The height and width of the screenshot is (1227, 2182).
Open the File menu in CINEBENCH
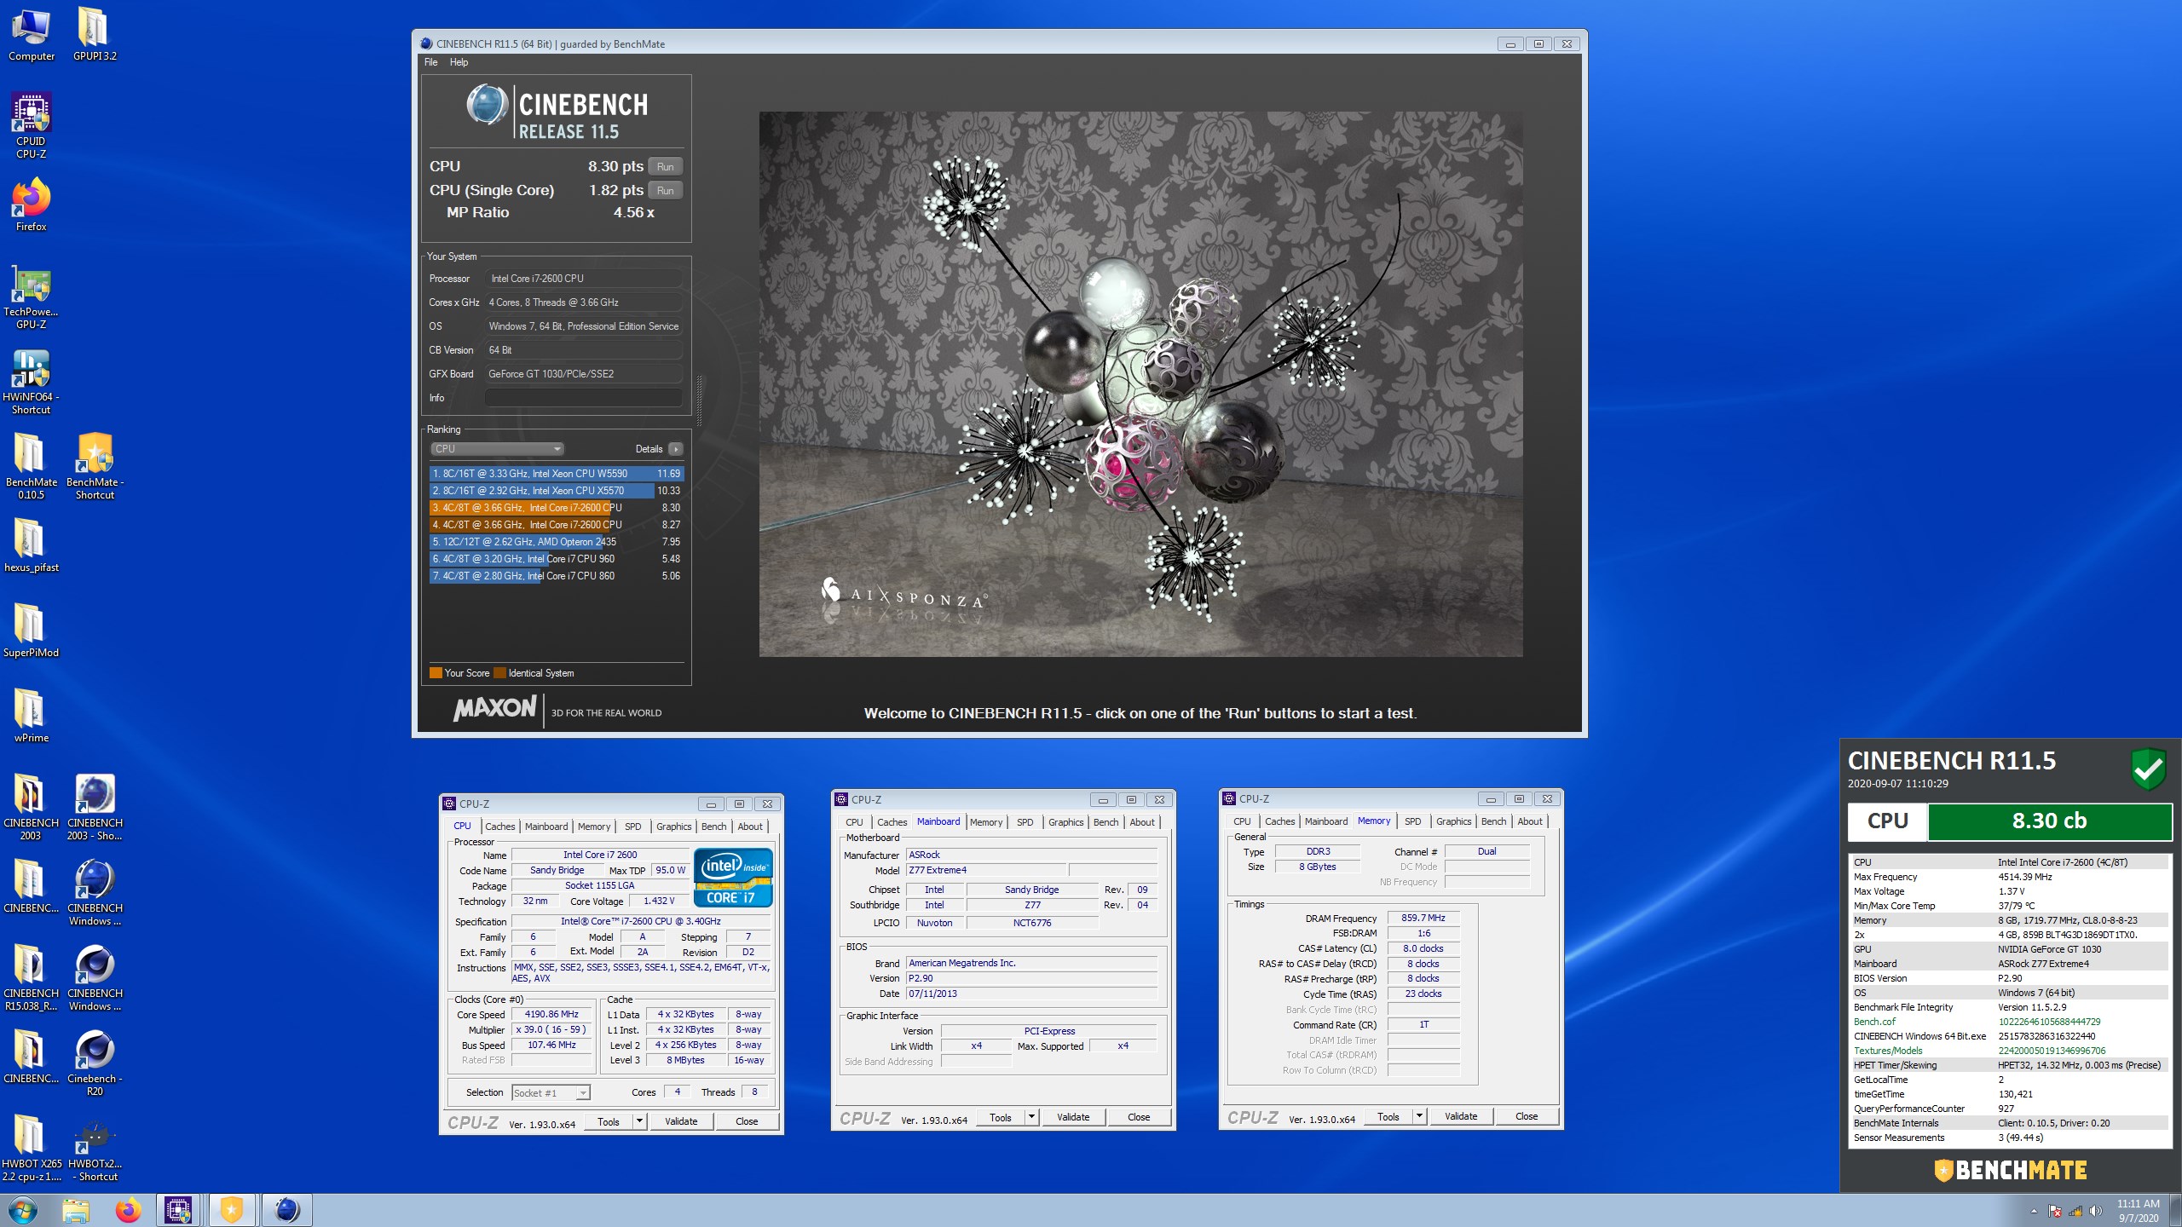[430, 62]
